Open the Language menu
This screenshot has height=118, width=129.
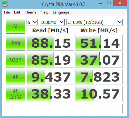pyautogui.click(x=61, y=12)
